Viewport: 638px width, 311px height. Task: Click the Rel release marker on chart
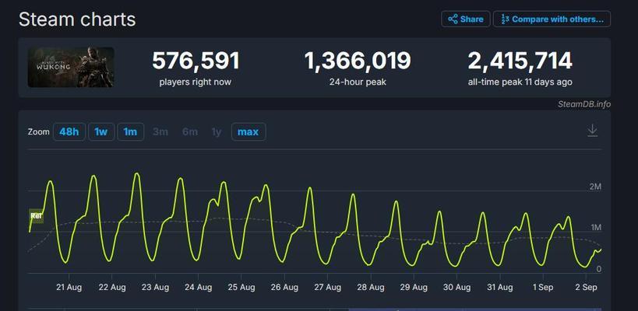[36, 216]
